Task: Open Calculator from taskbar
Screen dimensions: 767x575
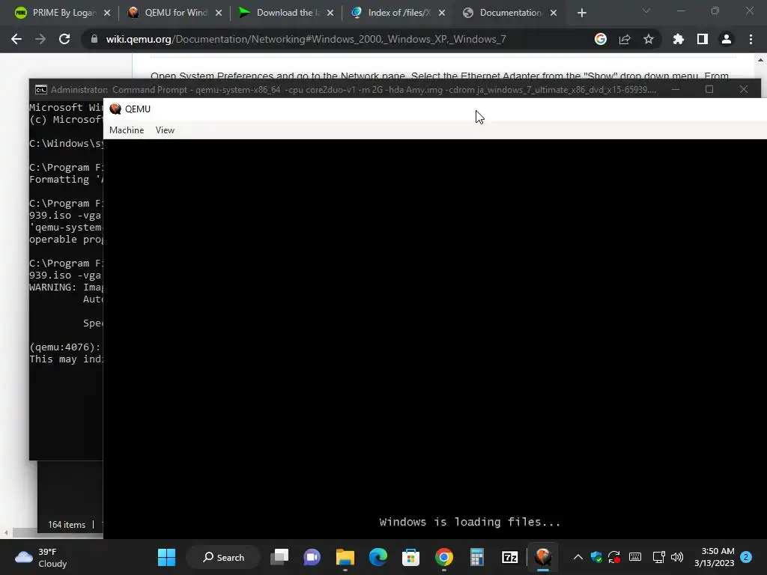Action: (477, 557)
